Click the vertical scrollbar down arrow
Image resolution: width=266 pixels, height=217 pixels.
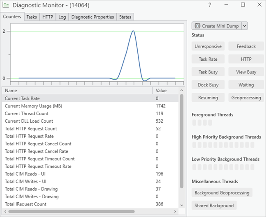click(182, 204)
